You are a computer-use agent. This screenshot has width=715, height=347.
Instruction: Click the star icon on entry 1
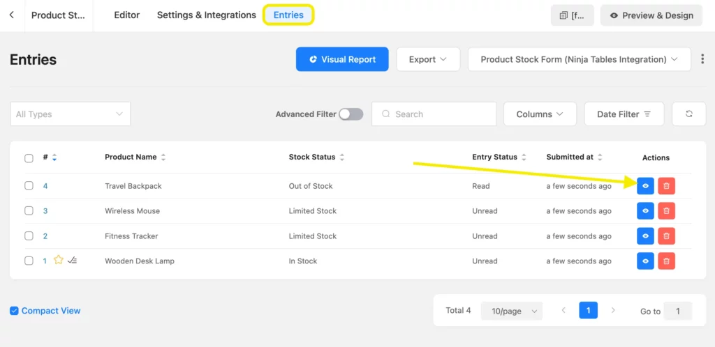click(59, 261)
